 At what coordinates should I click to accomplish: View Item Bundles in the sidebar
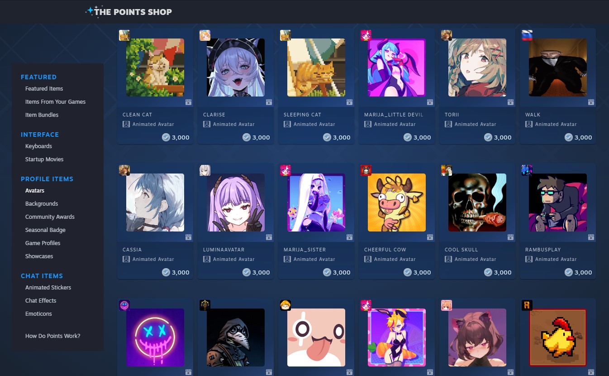[42, 115]
